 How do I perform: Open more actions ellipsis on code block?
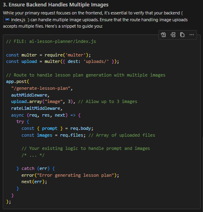coord(192,35)
